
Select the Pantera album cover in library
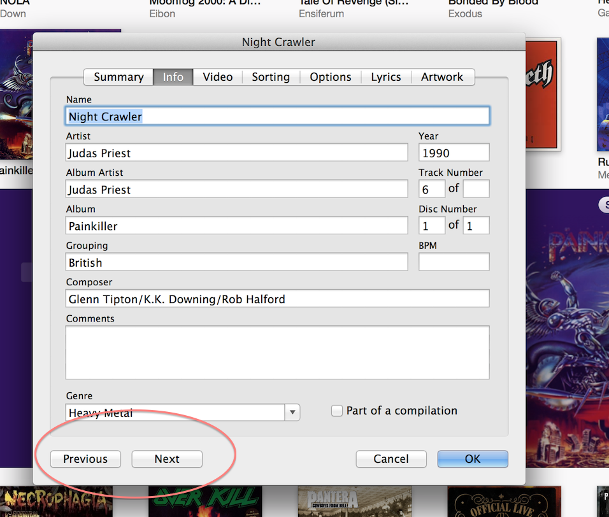(x=355, y=502)
